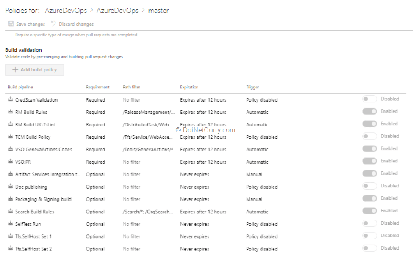The height and width of the screenshot is (261, 413).
Task: Open the RM.Build.UX-TsLint policy
Action: tap(35, 124)
